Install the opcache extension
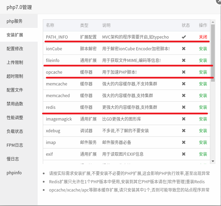The width and height of the screenshot is (221, 206). tap(203, 72)
